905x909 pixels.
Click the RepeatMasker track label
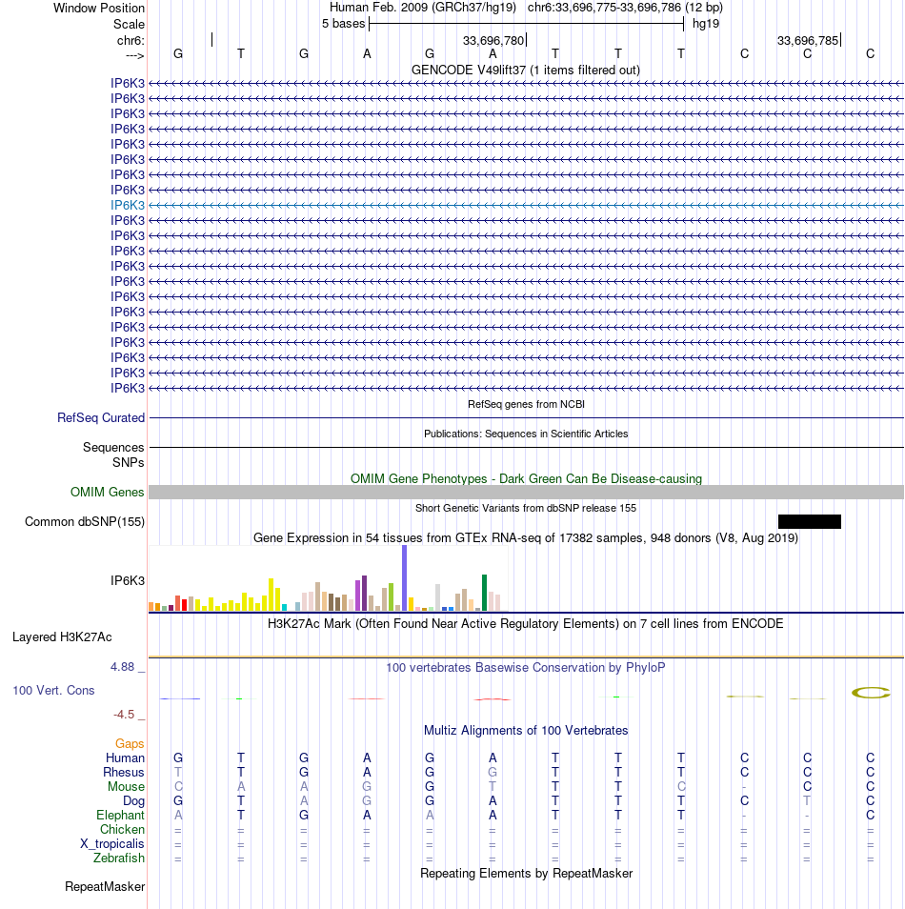[105, 887]
